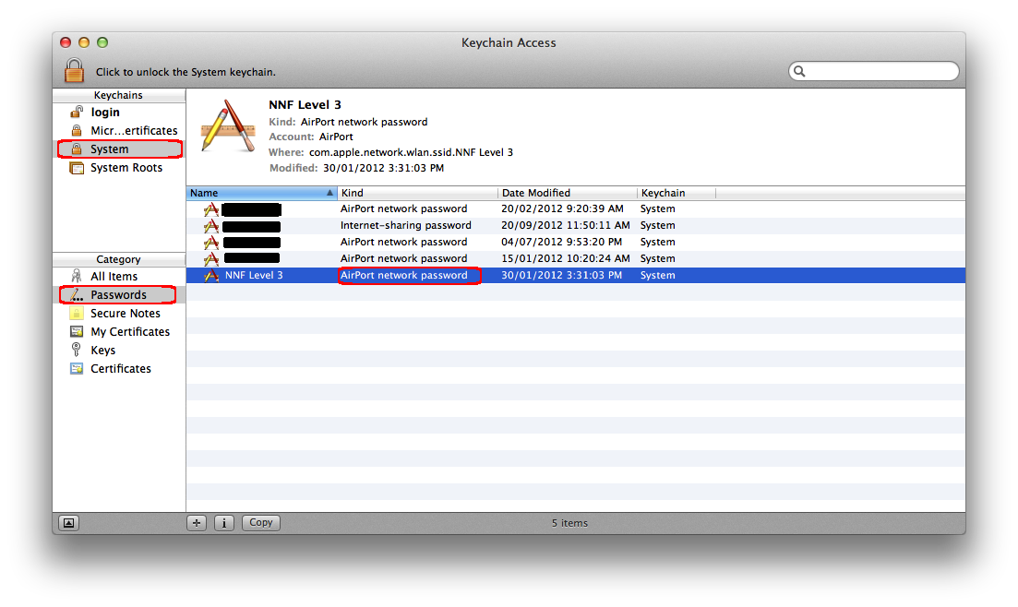The image size is (1018, 607).
Task: Click the Secure Notes yellow note icon
Action: (77, 313)
